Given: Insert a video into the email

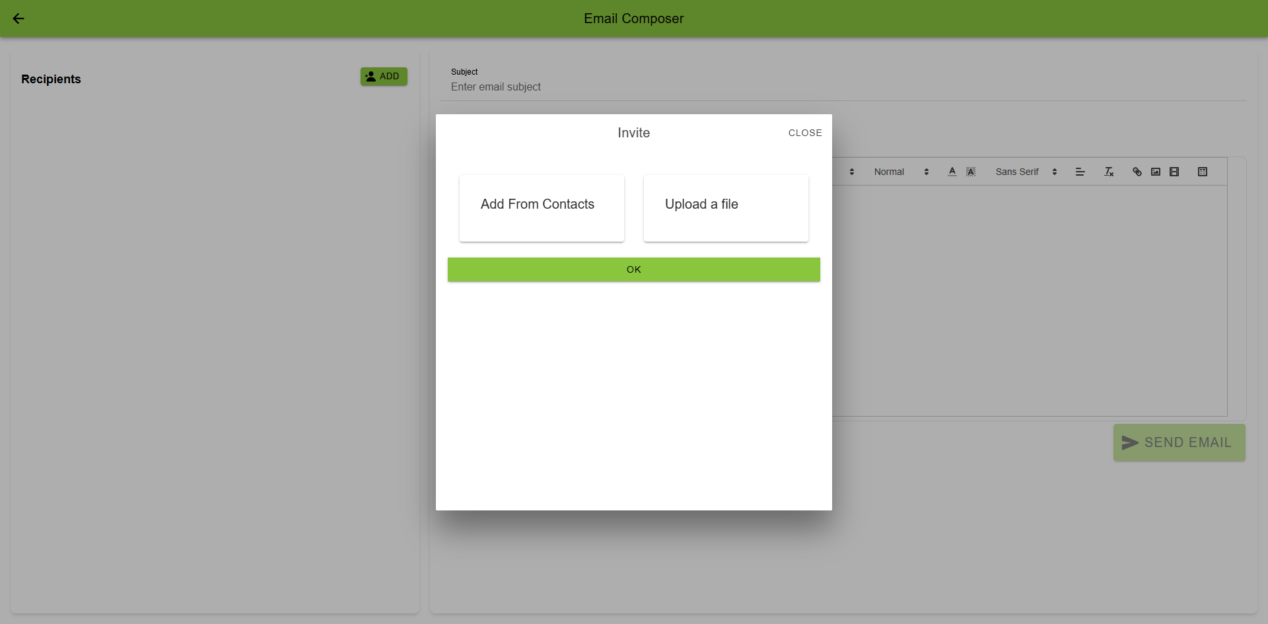Looking at the screenshot, I should coord(1174,172).
